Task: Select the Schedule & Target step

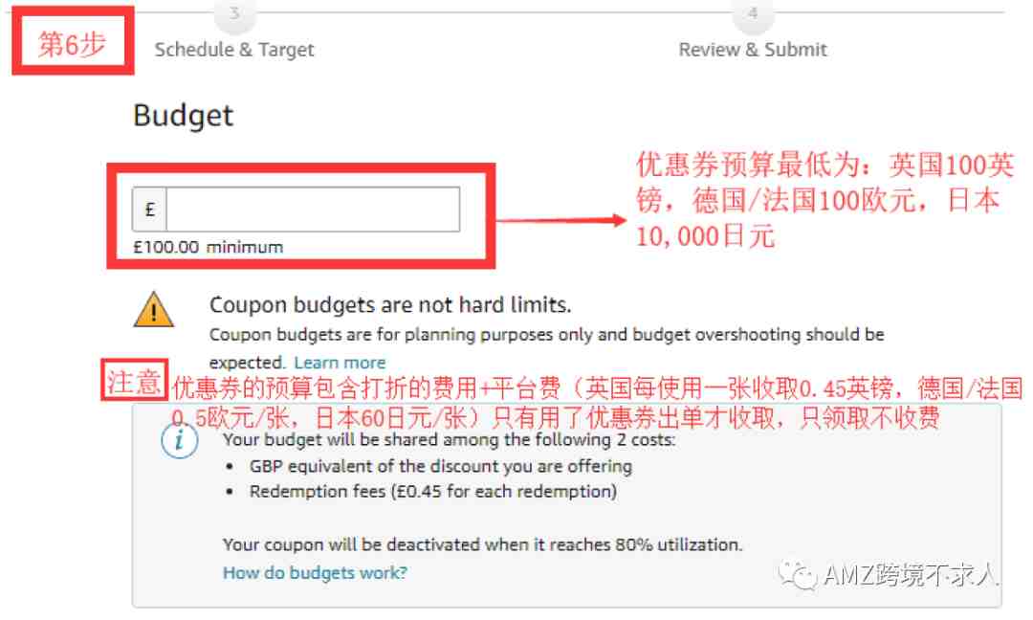Action: [x=234, y=50]
